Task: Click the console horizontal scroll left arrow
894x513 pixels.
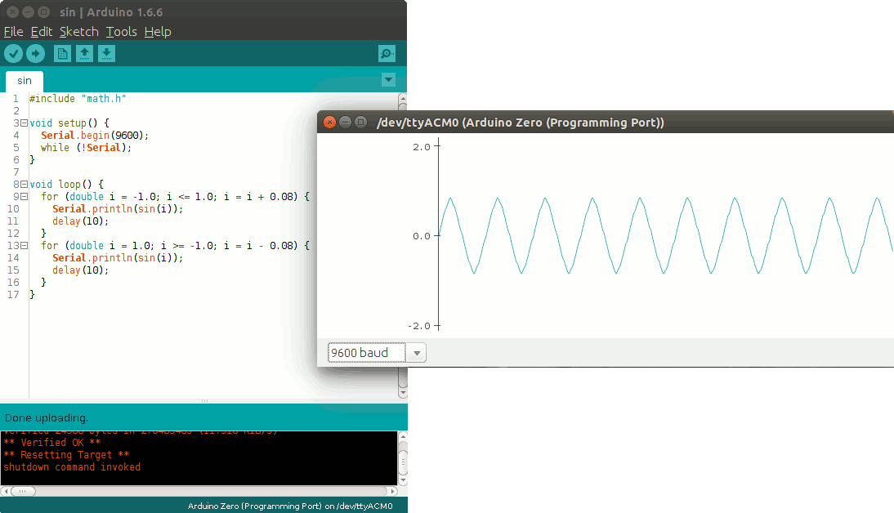Action: point(5,491)
